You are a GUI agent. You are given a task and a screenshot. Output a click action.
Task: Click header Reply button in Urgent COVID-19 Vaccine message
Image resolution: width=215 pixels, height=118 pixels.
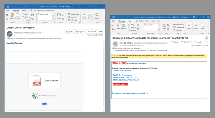[69, 32]
